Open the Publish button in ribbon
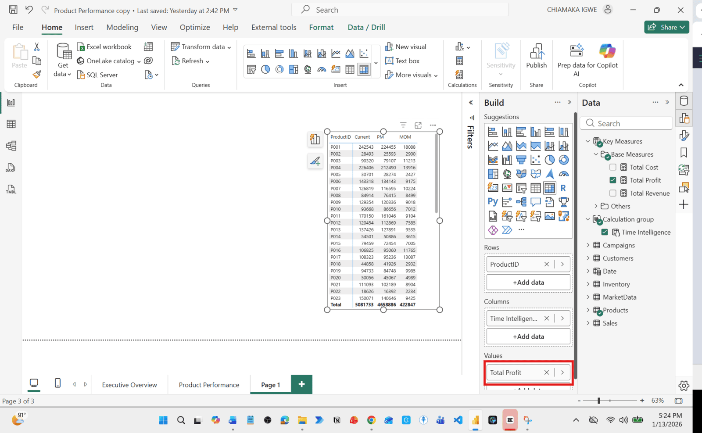 coord(536,56)
